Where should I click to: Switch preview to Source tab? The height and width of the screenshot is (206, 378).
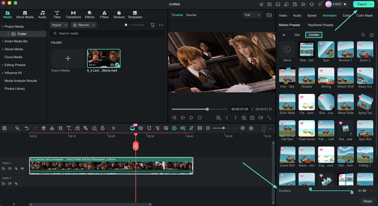191,15
